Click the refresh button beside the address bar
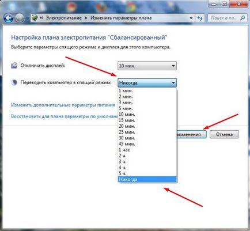 [200, 18]
